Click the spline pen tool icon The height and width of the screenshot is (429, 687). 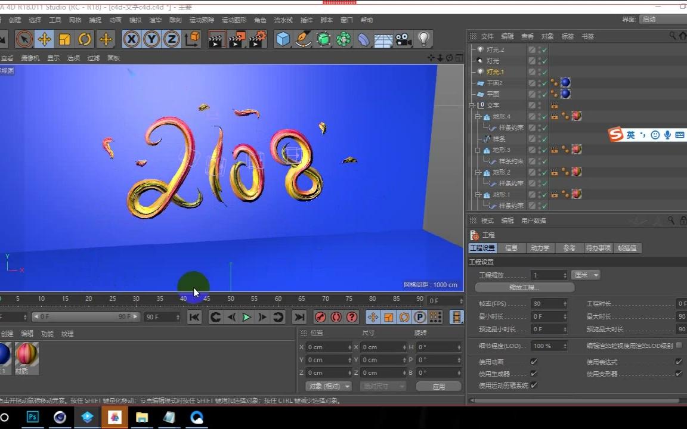click(303, 39)
